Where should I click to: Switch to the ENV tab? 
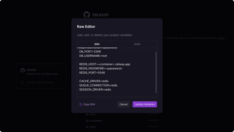tap(97, 44)
